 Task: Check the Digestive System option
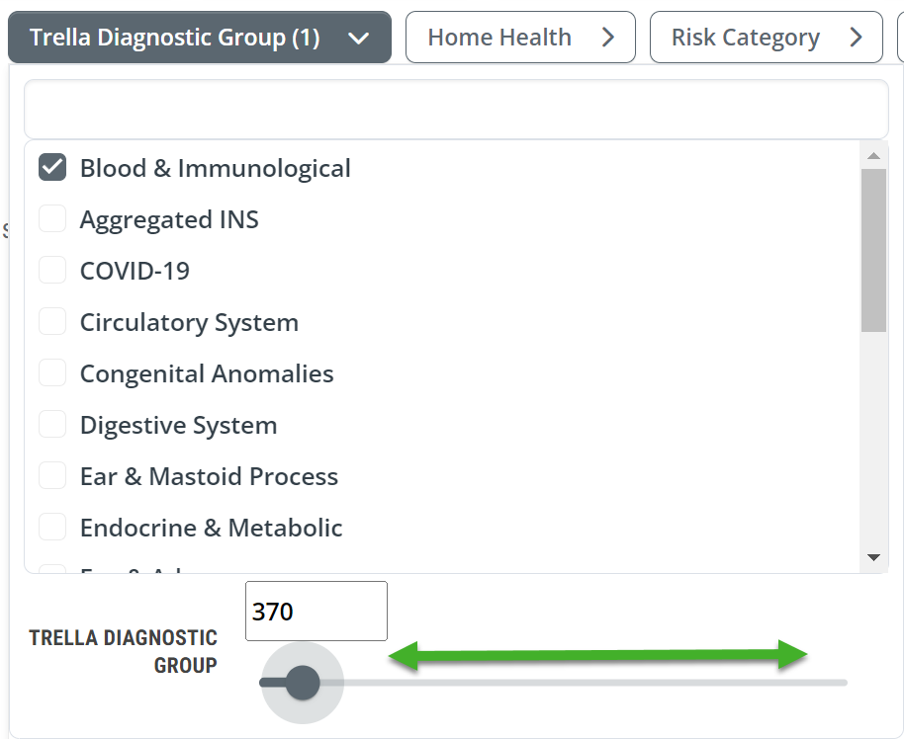point(52,425)
